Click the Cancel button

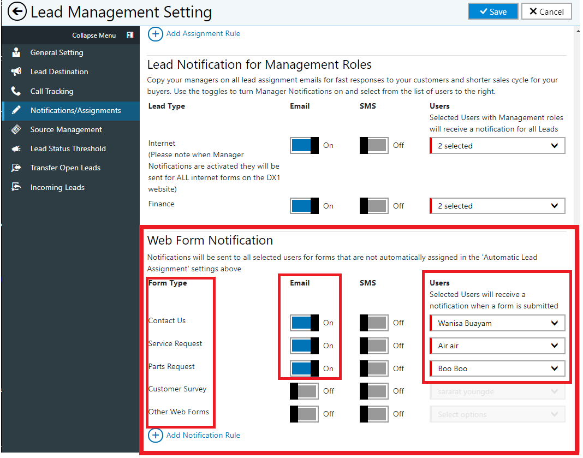546,11
